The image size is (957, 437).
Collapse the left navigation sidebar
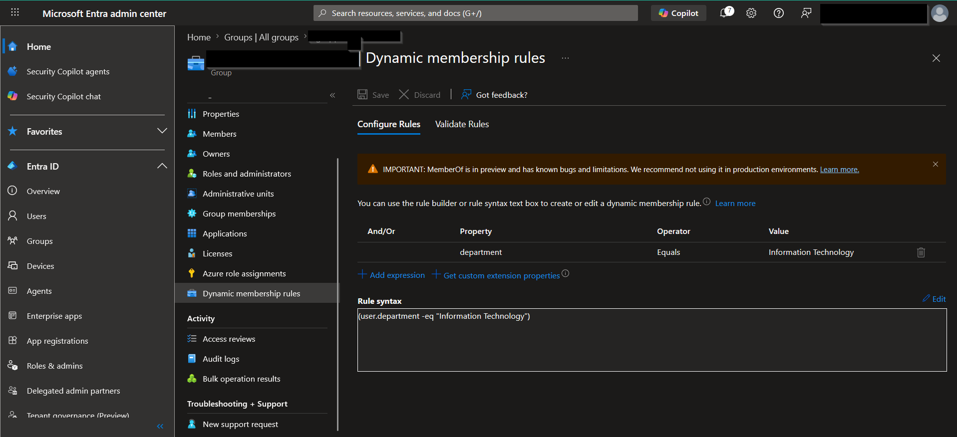pos(160,426)
